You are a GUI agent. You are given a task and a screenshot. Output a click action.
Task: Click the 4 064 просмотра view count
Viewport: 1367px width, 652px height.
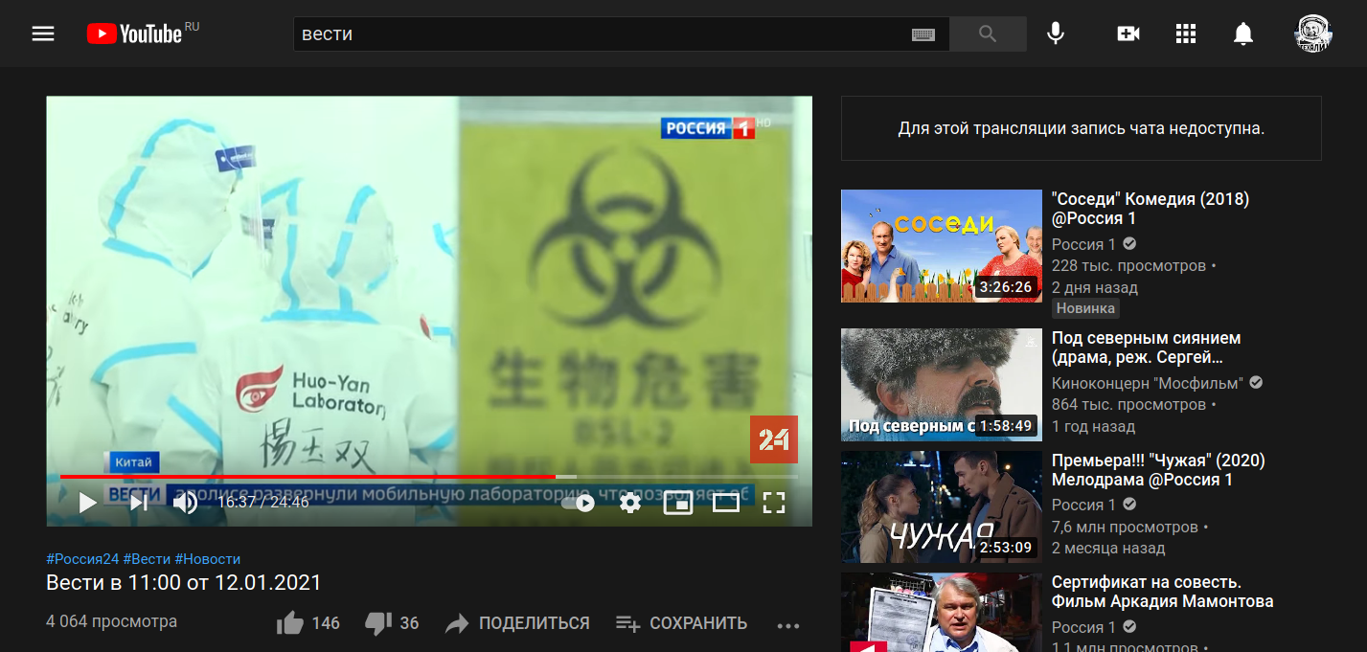pos(111,621)
